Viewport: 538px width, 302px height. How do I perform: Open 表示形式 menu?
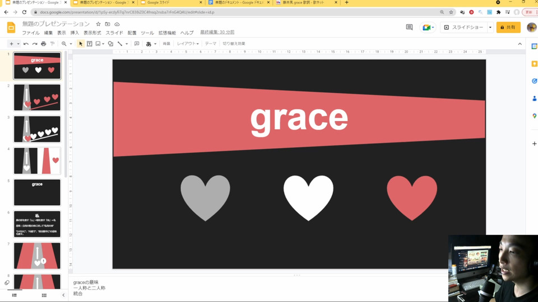coord(92,33)
